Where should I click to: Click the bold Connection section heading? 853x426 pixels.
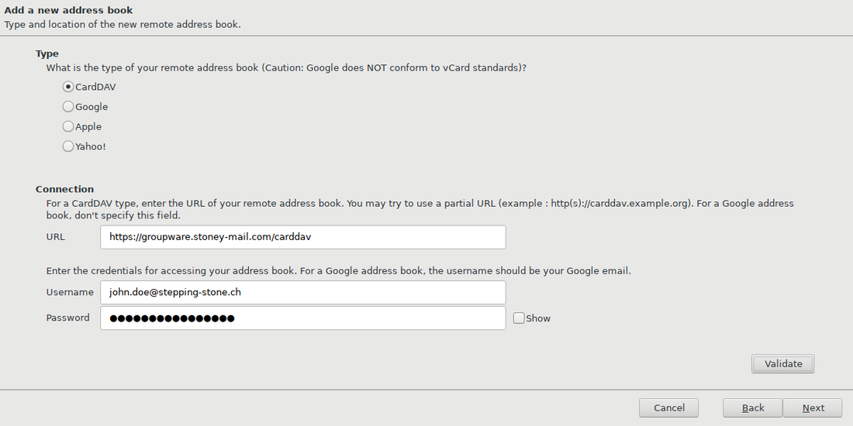point(64,189)
